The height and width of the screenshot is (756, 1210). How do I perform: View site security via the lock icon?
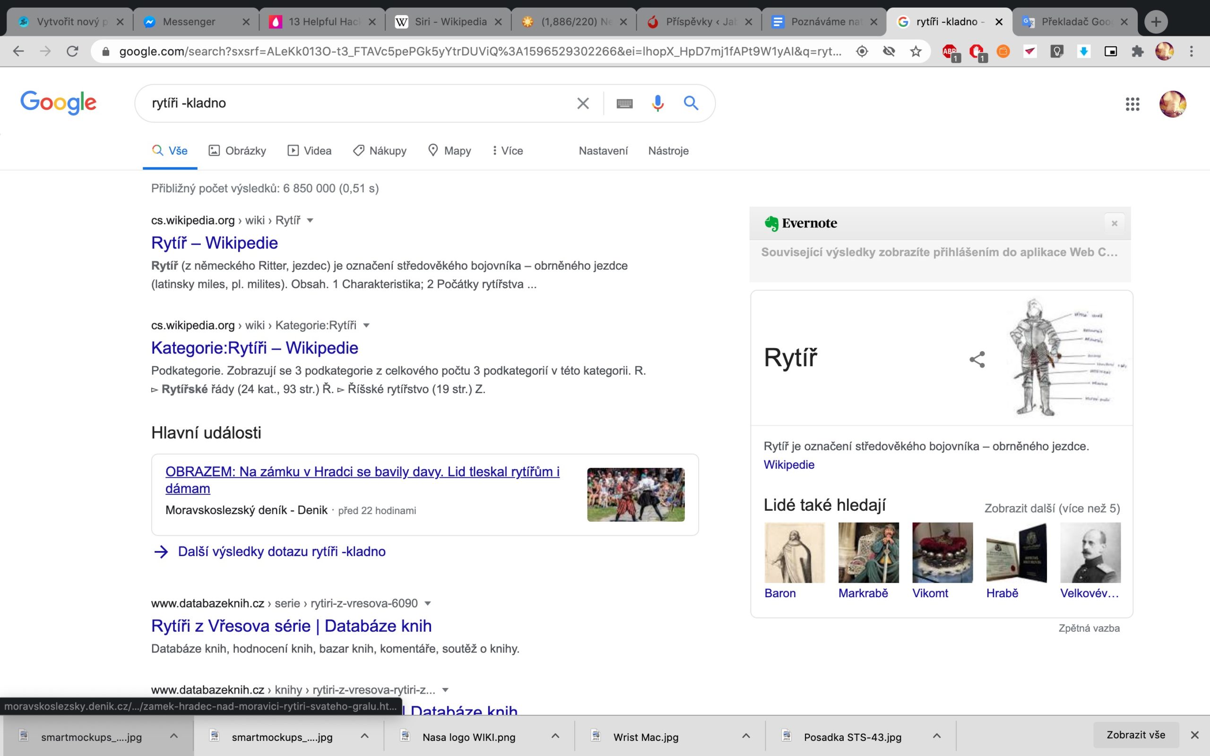point(105,51)
